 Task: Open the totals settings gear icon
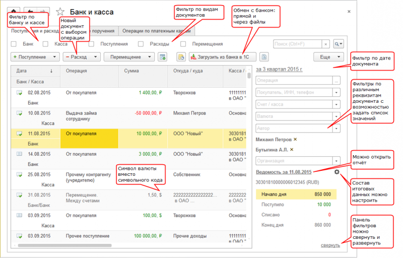point(337,172)
